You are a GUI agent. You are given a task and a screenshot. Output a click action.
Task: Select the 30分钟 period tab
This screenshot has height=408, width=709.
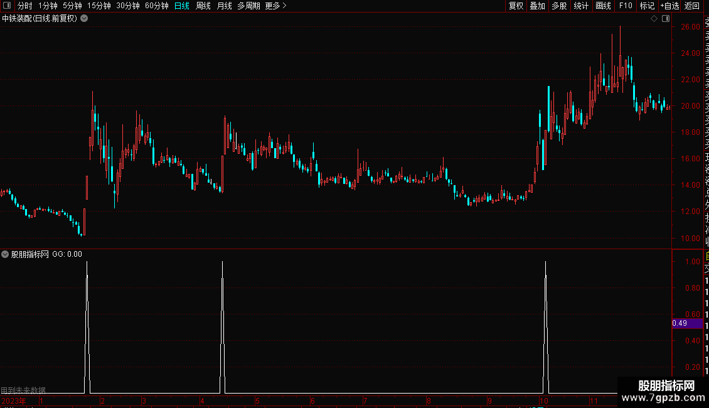(127, 6)
